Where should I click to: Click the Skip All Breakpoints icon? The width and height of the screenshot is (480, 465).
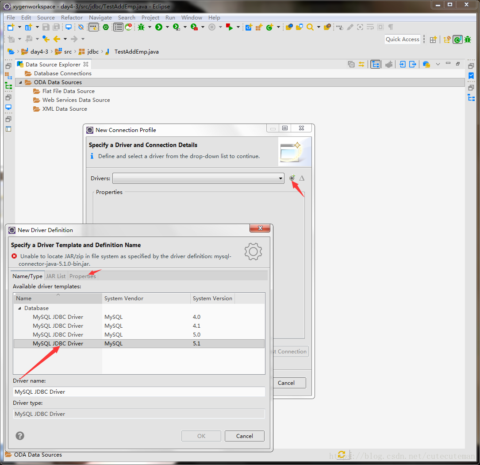tap(81, 27)
